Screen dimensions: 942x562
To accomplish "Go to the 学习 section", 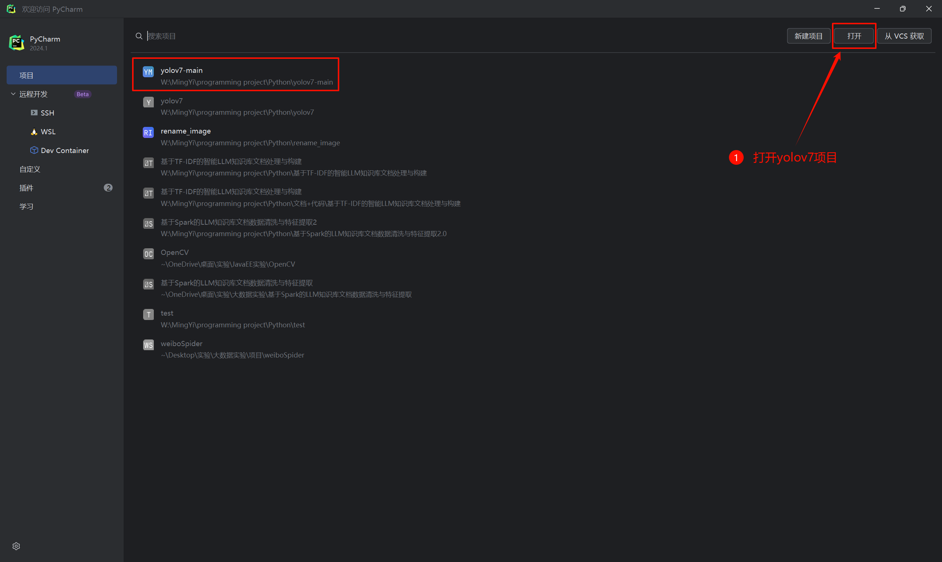I will point(26,206).
